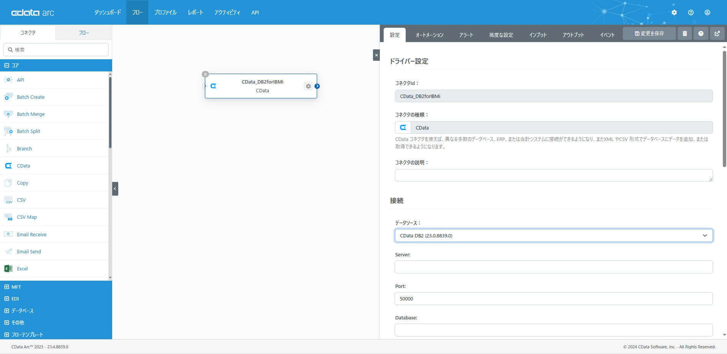Select CSV connector icon
Viewport: 727px width, 354px height.
(x=8, y=200)
